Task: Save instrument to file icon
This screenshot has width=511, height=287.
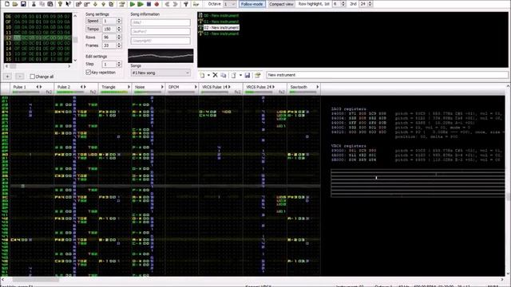Action: coord(248,75)
